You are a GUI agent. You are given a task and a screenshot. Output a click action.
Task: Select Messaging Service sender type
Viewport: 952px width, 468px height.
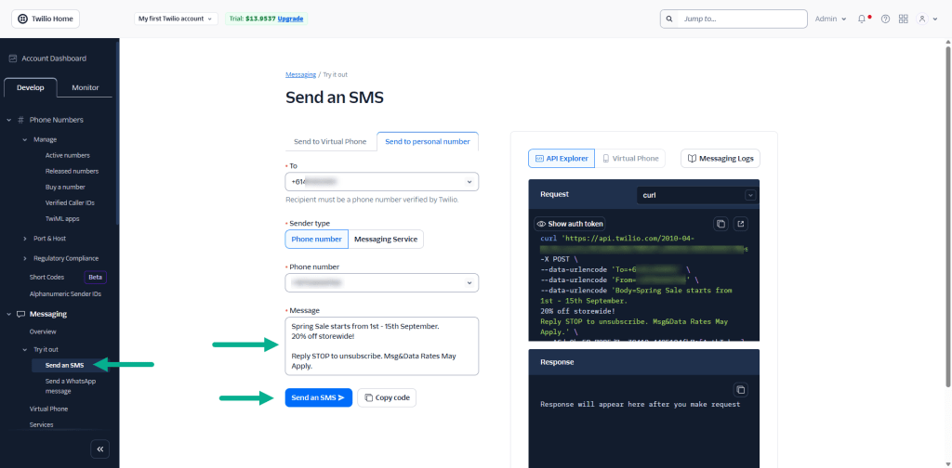pyautogui.click(x=386, y=240)
